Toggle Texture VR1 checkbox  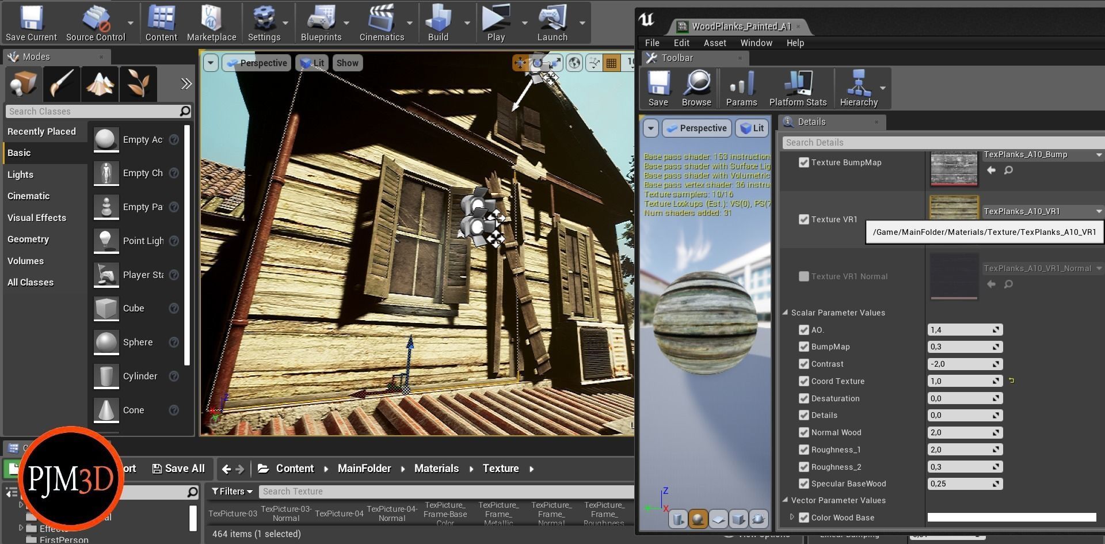pyautogui.click(x=804, y=219)
